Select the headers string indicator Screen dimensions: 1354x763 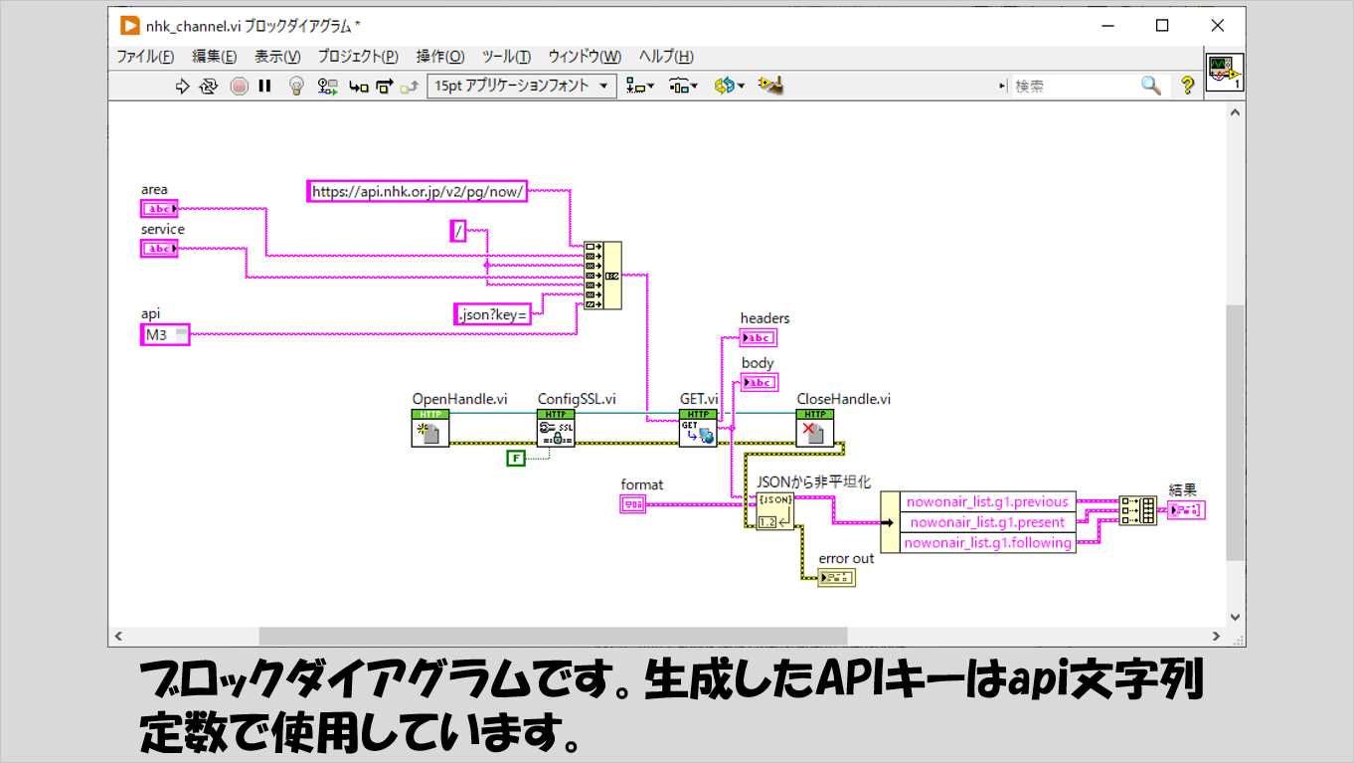(759, 337)
